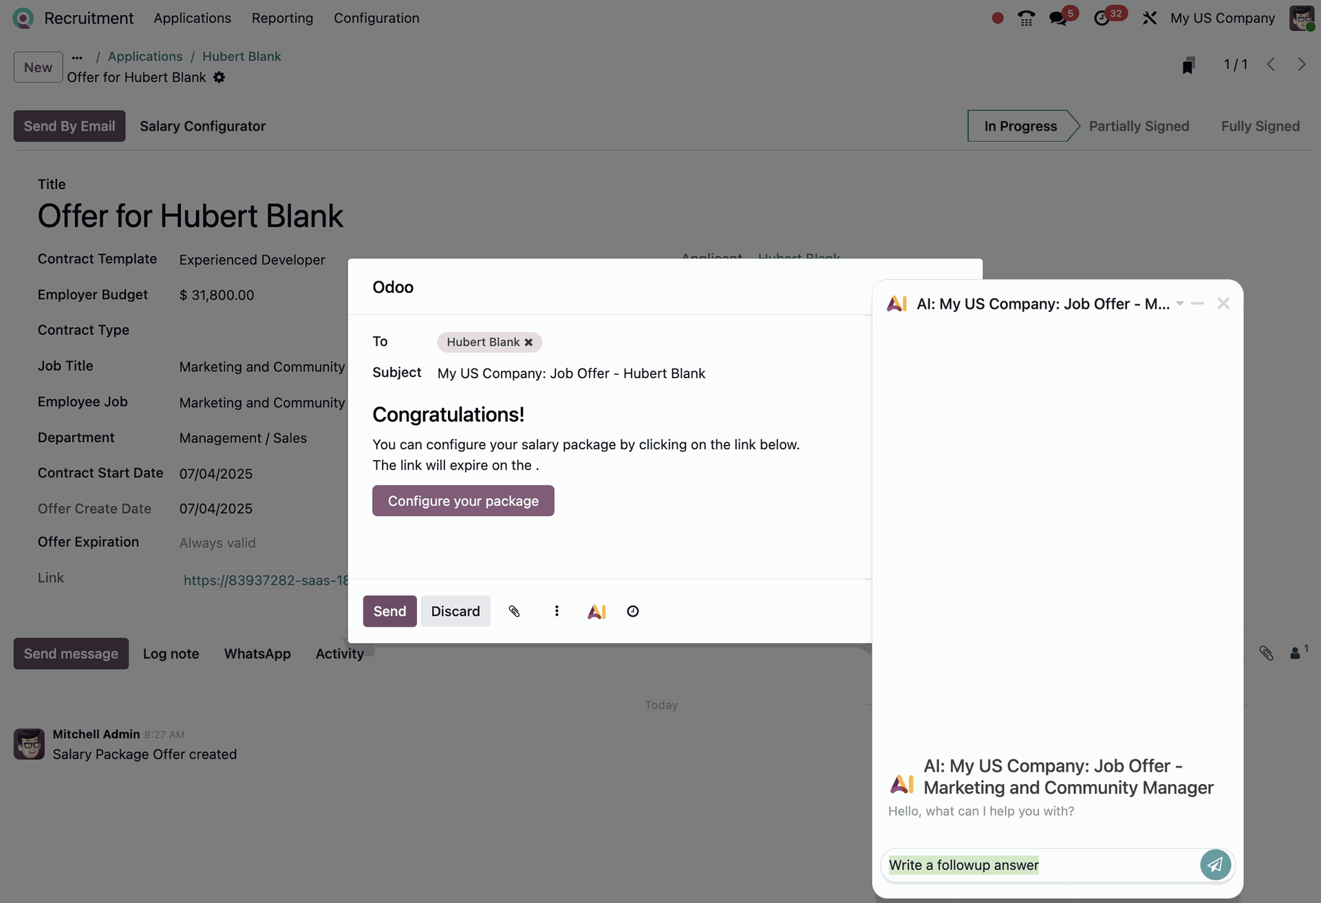Click the bookmark icon near pager
The height and width of the screenshot is (903, 1321).
click(x=1188, y=65)
